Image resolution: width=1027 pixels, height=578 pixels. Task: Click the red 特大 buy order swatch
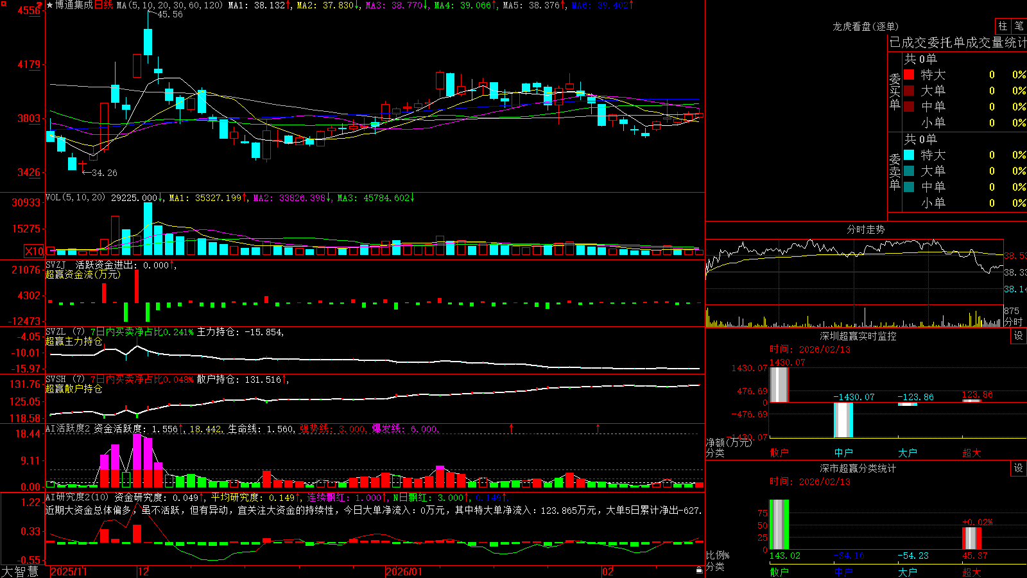909,74
